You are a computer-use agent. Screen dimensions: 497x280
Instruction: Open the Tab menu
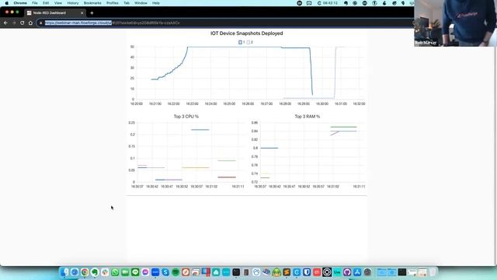pos(127,3)
